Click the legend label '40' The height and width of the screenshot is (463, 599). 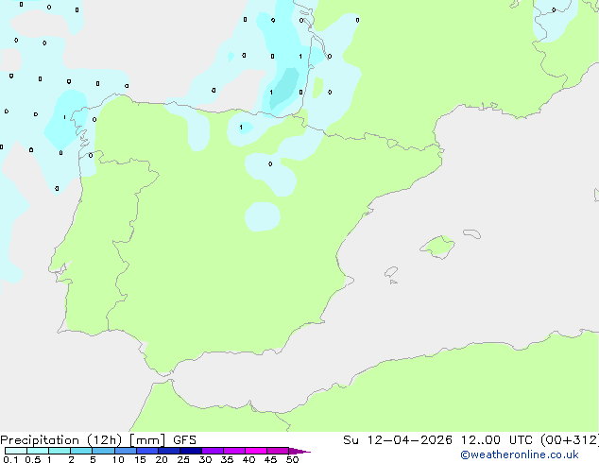[x=248, y=459]
